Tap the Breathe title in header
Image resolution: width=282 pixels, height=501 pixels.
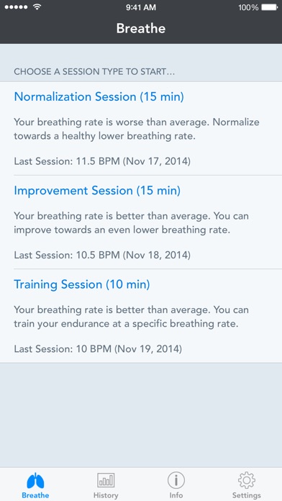tap(141, 29)
